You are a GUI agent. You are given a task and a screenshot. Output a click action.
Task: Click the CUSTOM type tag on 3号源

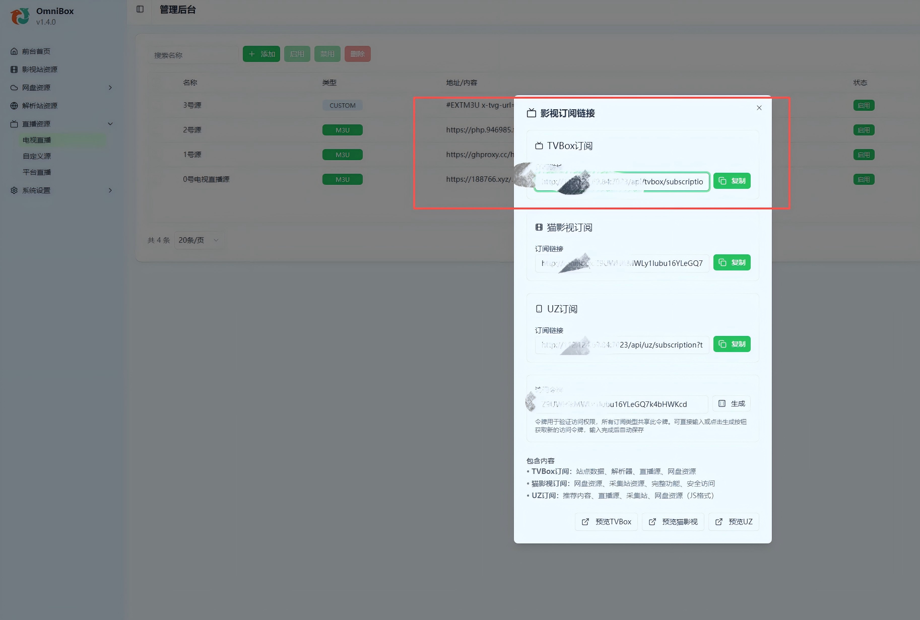pyautogui.click(x=343, y=105)
